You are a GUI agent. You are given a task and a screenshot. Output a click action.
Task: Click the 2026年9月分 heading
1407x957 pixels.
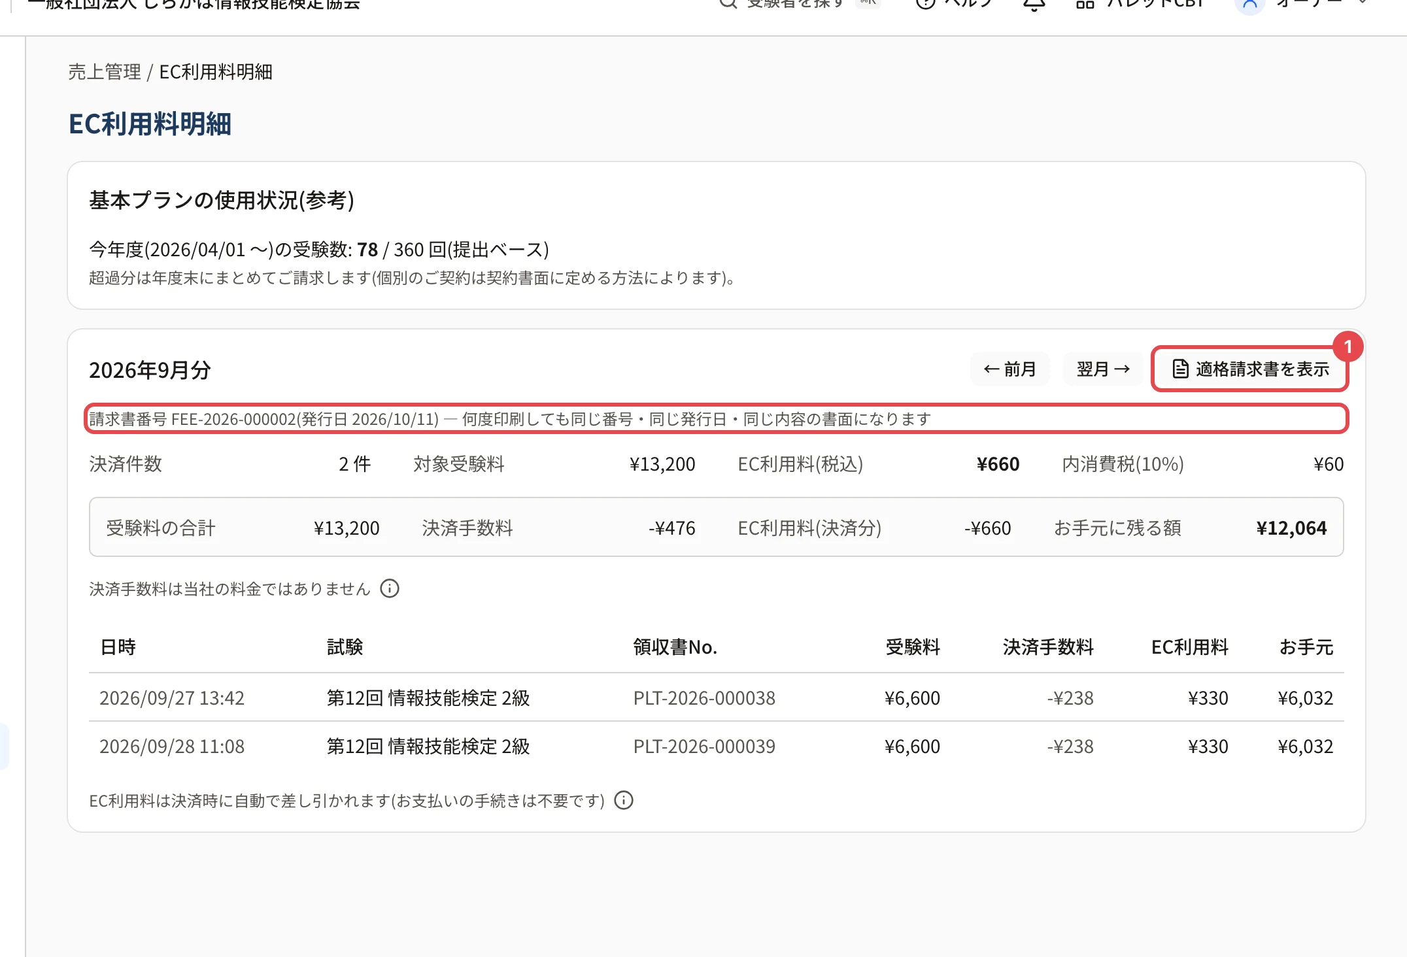[150, 370]
